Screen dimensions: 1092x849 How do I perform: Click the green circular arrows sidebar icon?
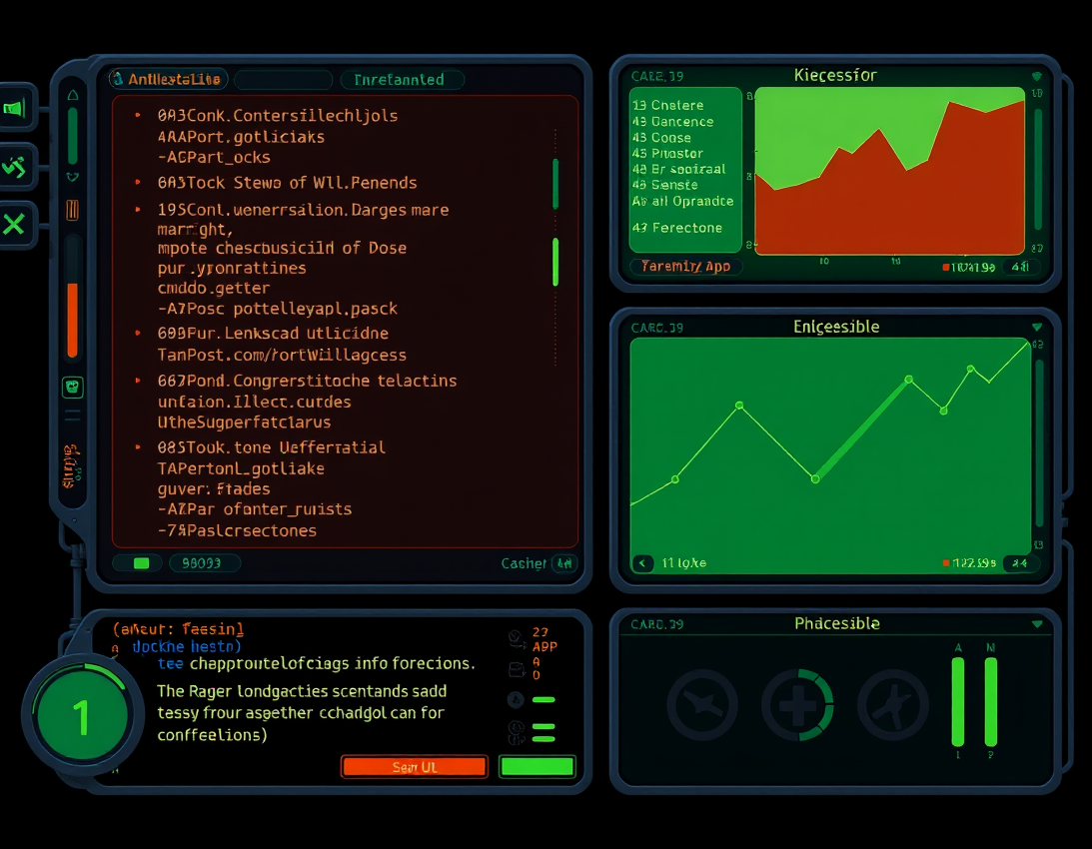pyautogui.click(x=14, y=167)
